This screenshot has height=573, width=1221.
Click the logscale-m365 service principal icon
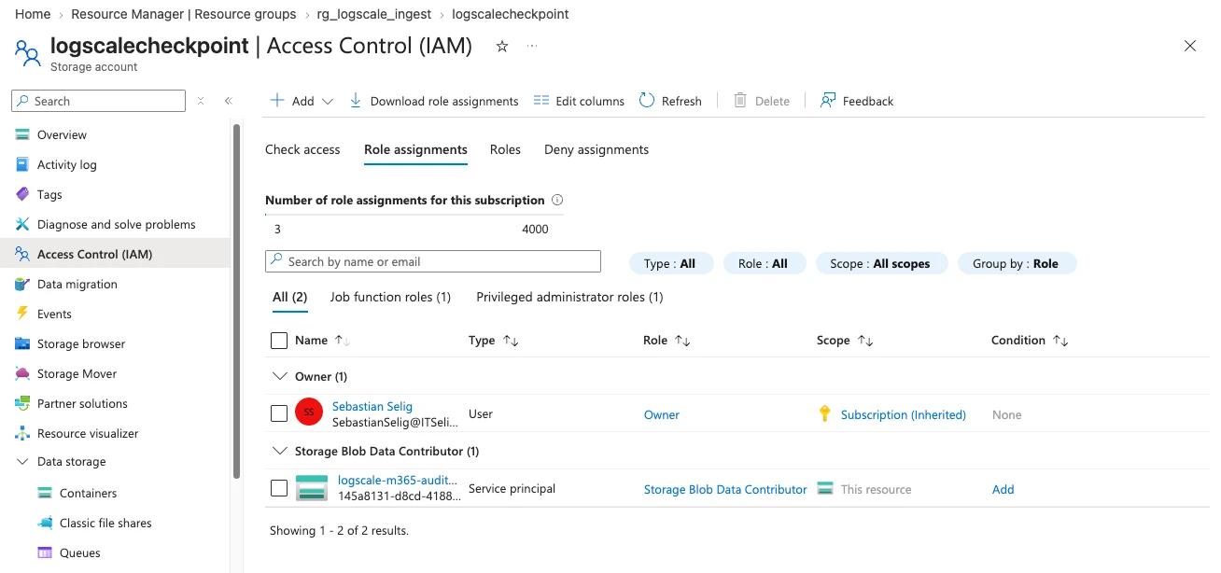point(312,487)
